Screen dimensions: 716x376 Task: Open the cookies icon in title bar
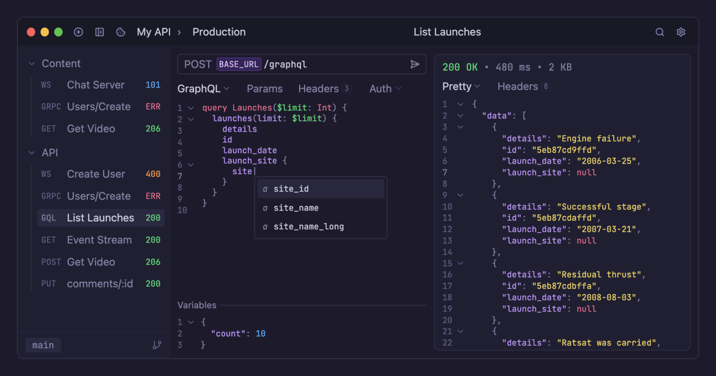pos(121,32)
